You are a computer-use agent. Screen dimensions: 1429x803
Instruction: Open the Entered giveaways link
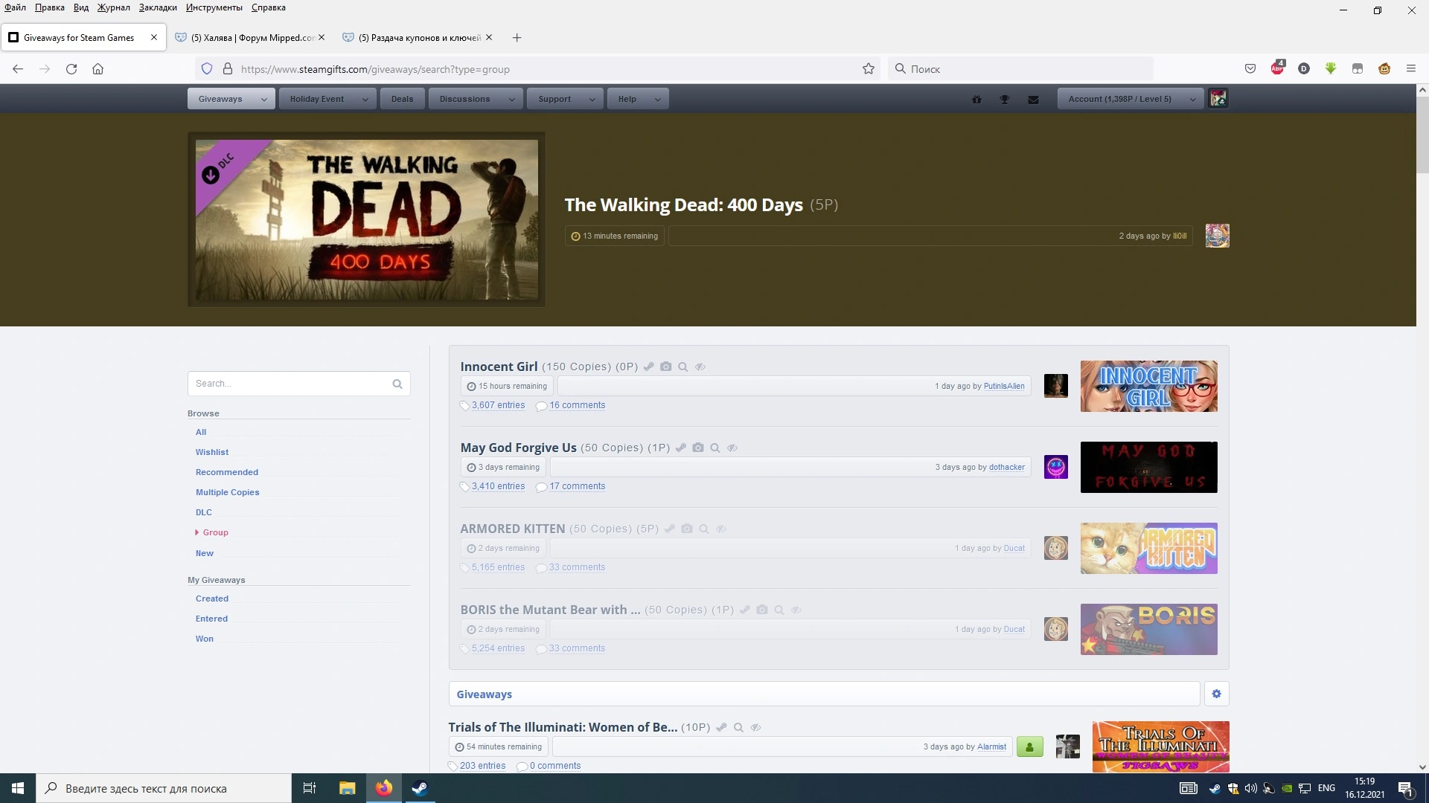pyautogui.click(x=212, y=619)
